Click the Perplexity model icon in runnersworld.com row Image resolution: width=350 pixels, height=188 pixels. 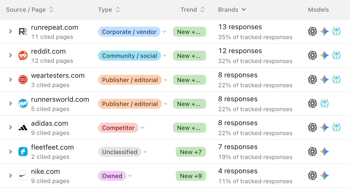click(x=324, y=103)
